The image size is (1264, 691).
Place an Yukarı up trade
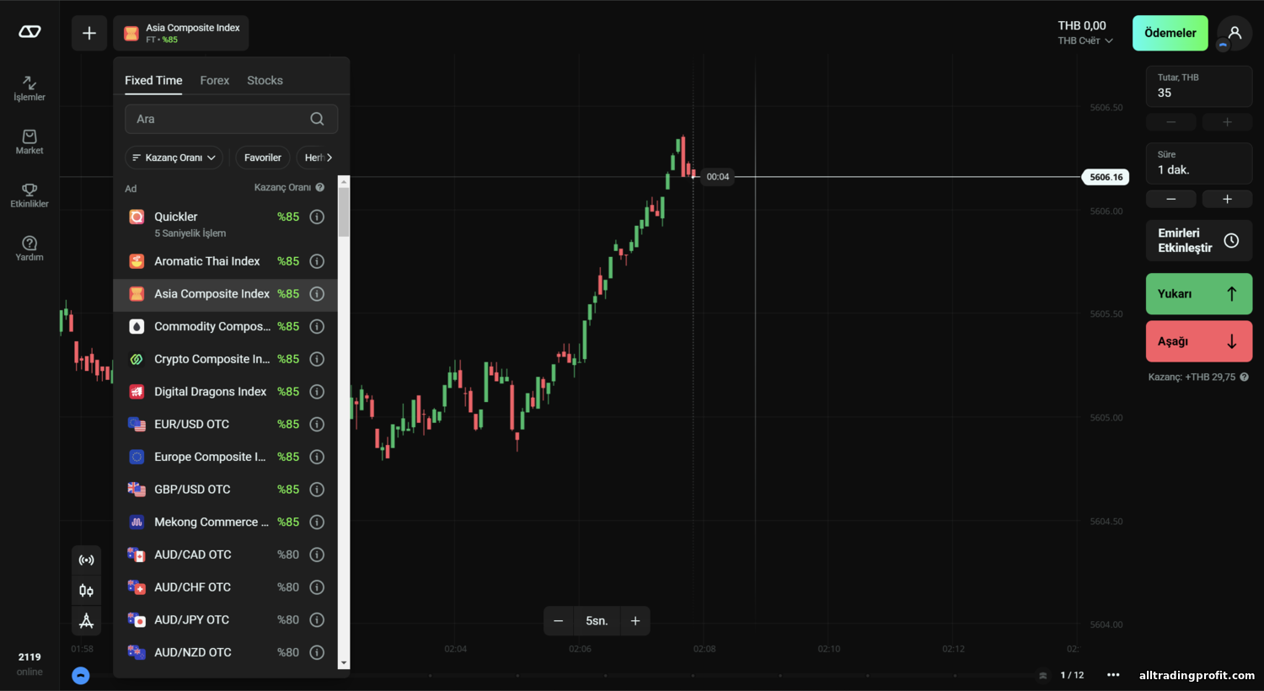(1199, 294)
